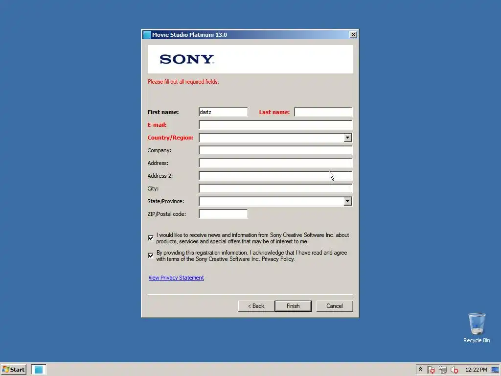Click the Action Center flag tray icon
The width and height of the screenshot is (501, 376).
(x=431, y=370)
